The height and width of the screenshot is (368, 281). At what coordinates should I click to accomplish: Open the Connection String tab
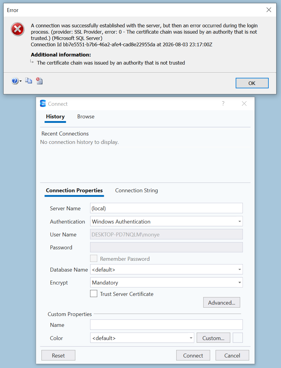pyautogui.click(x=137, y=190)
